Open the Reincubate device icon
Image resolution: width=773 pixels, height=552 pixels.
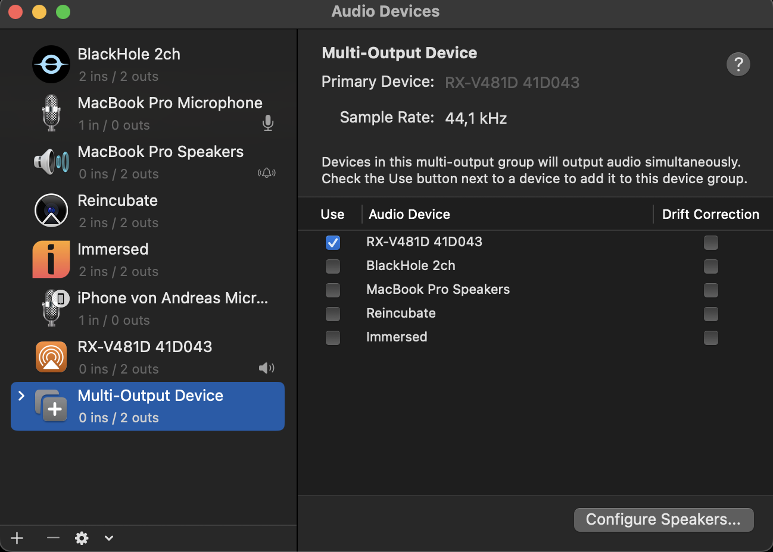coord(51,210)
